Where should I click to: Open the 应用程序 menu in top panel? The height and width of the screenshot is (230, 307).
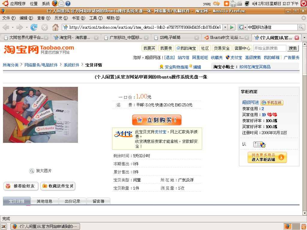pyautogui.click(x=18, y=4)
